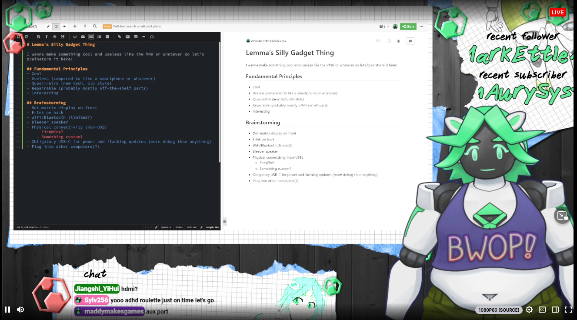The height and width of the screenshot is (320, 577).
Task: Click 'Fundamental Principles' heading in preview
Action: click(274, 77)
